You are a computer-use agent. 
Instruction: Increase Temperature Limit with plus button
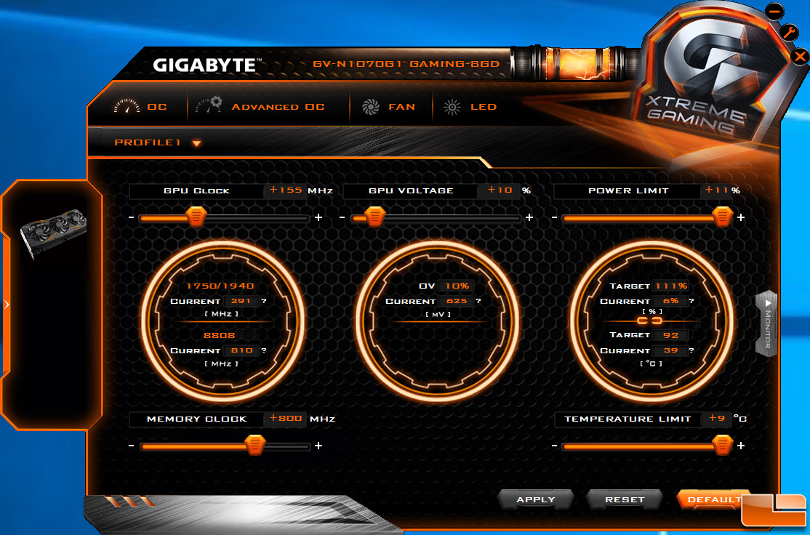(741, 446)
